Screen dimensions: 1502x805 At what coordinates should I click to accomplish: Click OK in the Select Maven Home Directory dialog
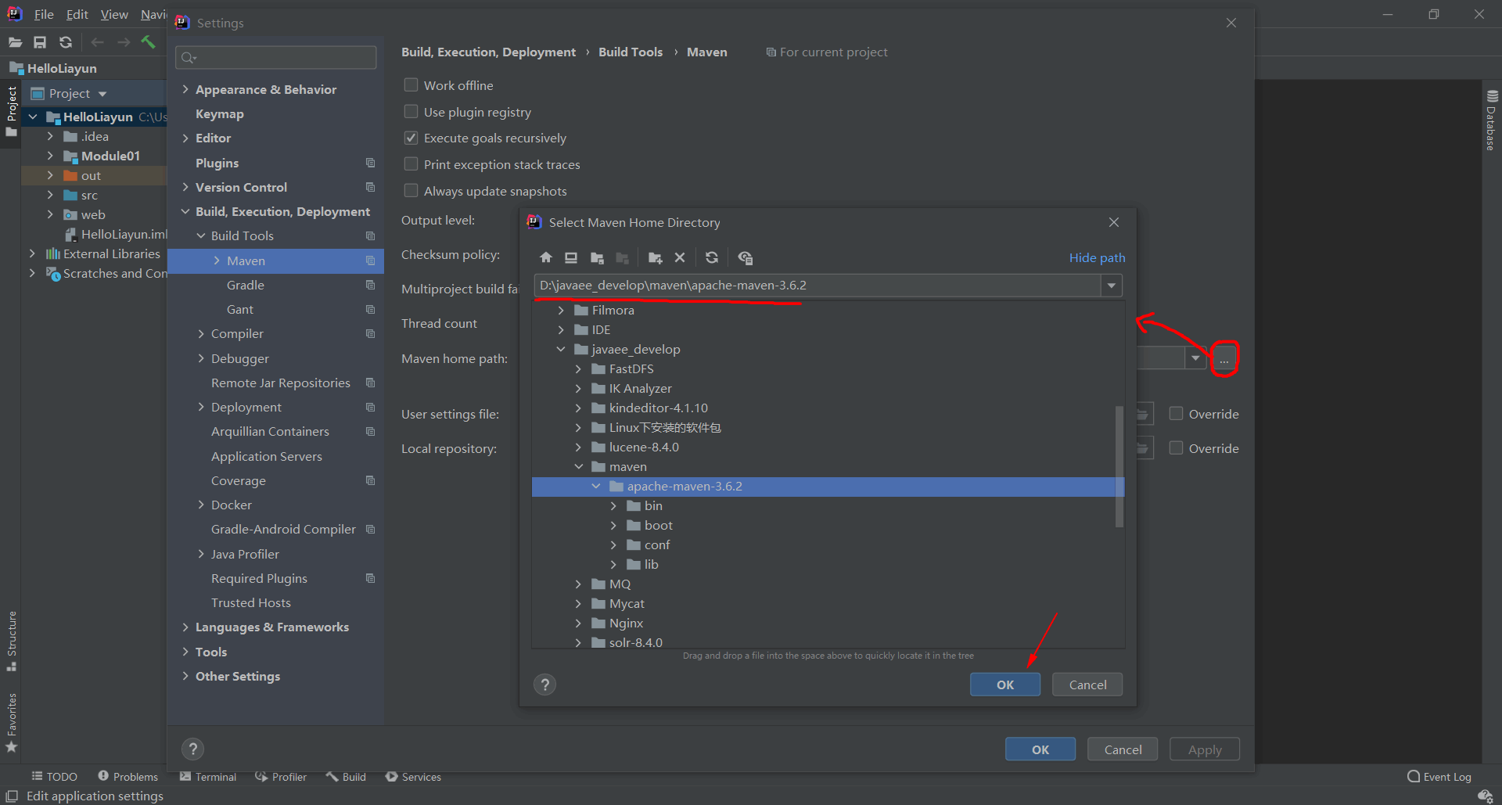click(x=1004, y=684)
